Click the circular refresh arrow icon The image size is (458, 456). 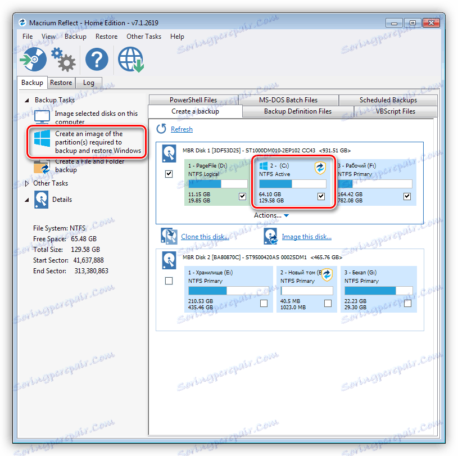(161, 129)
